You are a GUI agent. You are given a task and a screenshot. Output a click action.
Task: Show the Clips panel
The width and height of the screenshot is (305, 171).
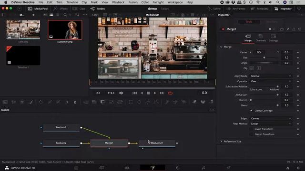[x=79, y=9]
